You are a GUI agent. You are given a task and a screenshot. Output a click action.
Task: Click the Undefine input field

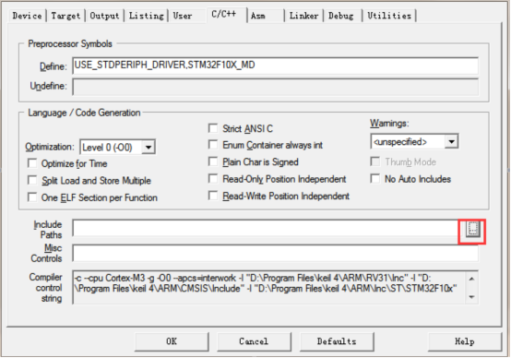pyautogui.click(x=276, y=87)
